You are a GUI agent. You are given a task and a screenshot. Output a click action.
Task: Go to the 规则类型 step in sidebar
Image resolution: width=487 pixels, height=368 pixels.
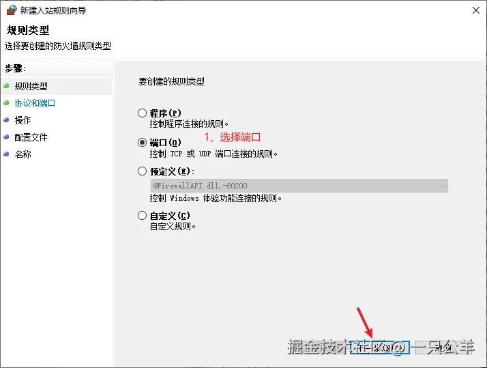click(31, 86)
